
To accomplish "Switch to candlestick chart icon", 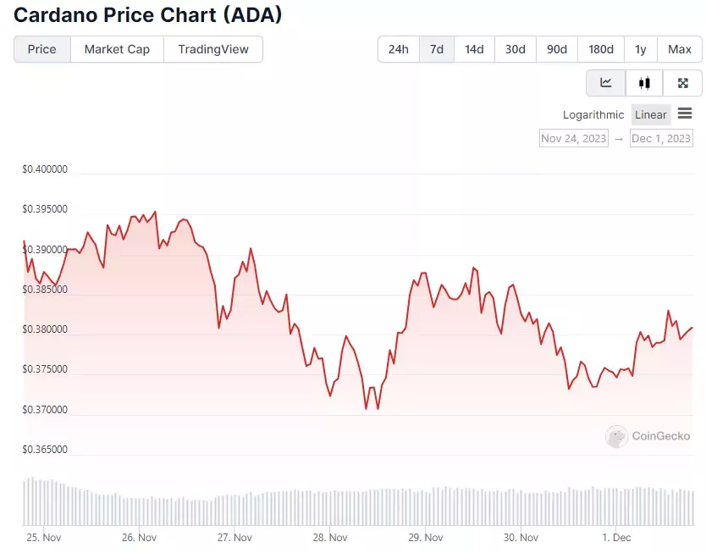I will [644, 83].
